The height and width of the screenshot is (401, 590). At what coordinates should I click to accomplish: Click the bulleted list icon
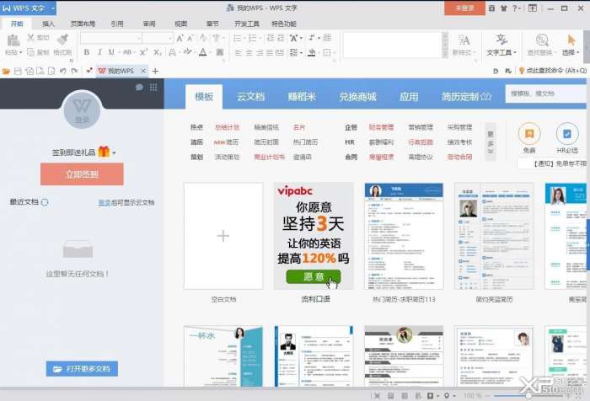(x=237, y=38)
